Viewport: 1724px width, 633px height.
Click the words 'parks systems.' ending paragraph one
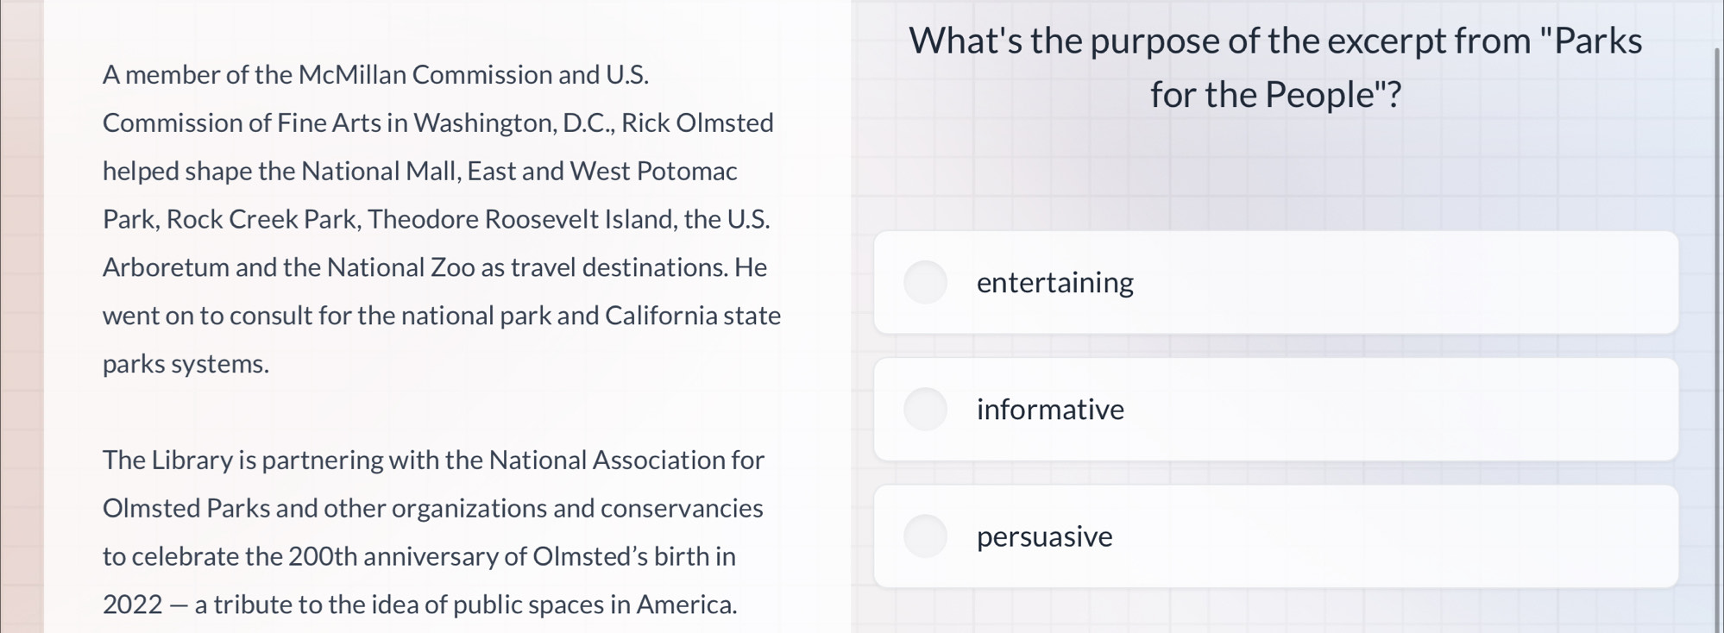186,365
